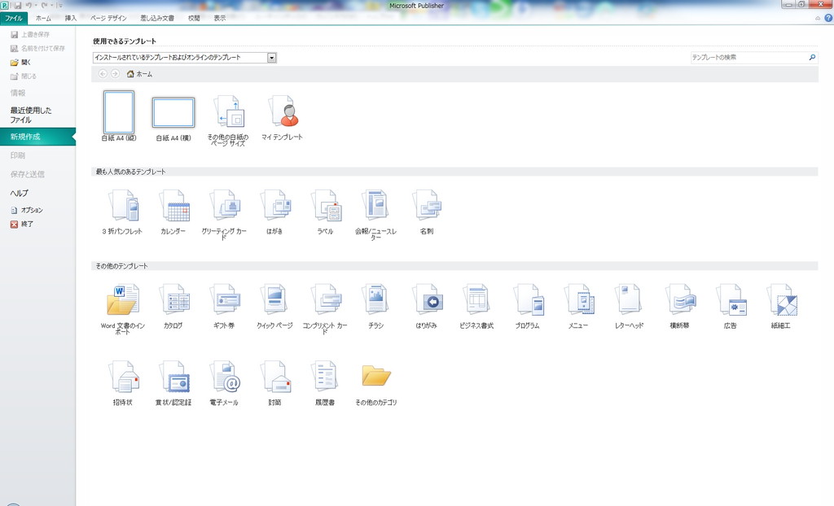This screenshot has height=506, width=834.
Task: Open the 広告 templates
Action: [731, 306]
